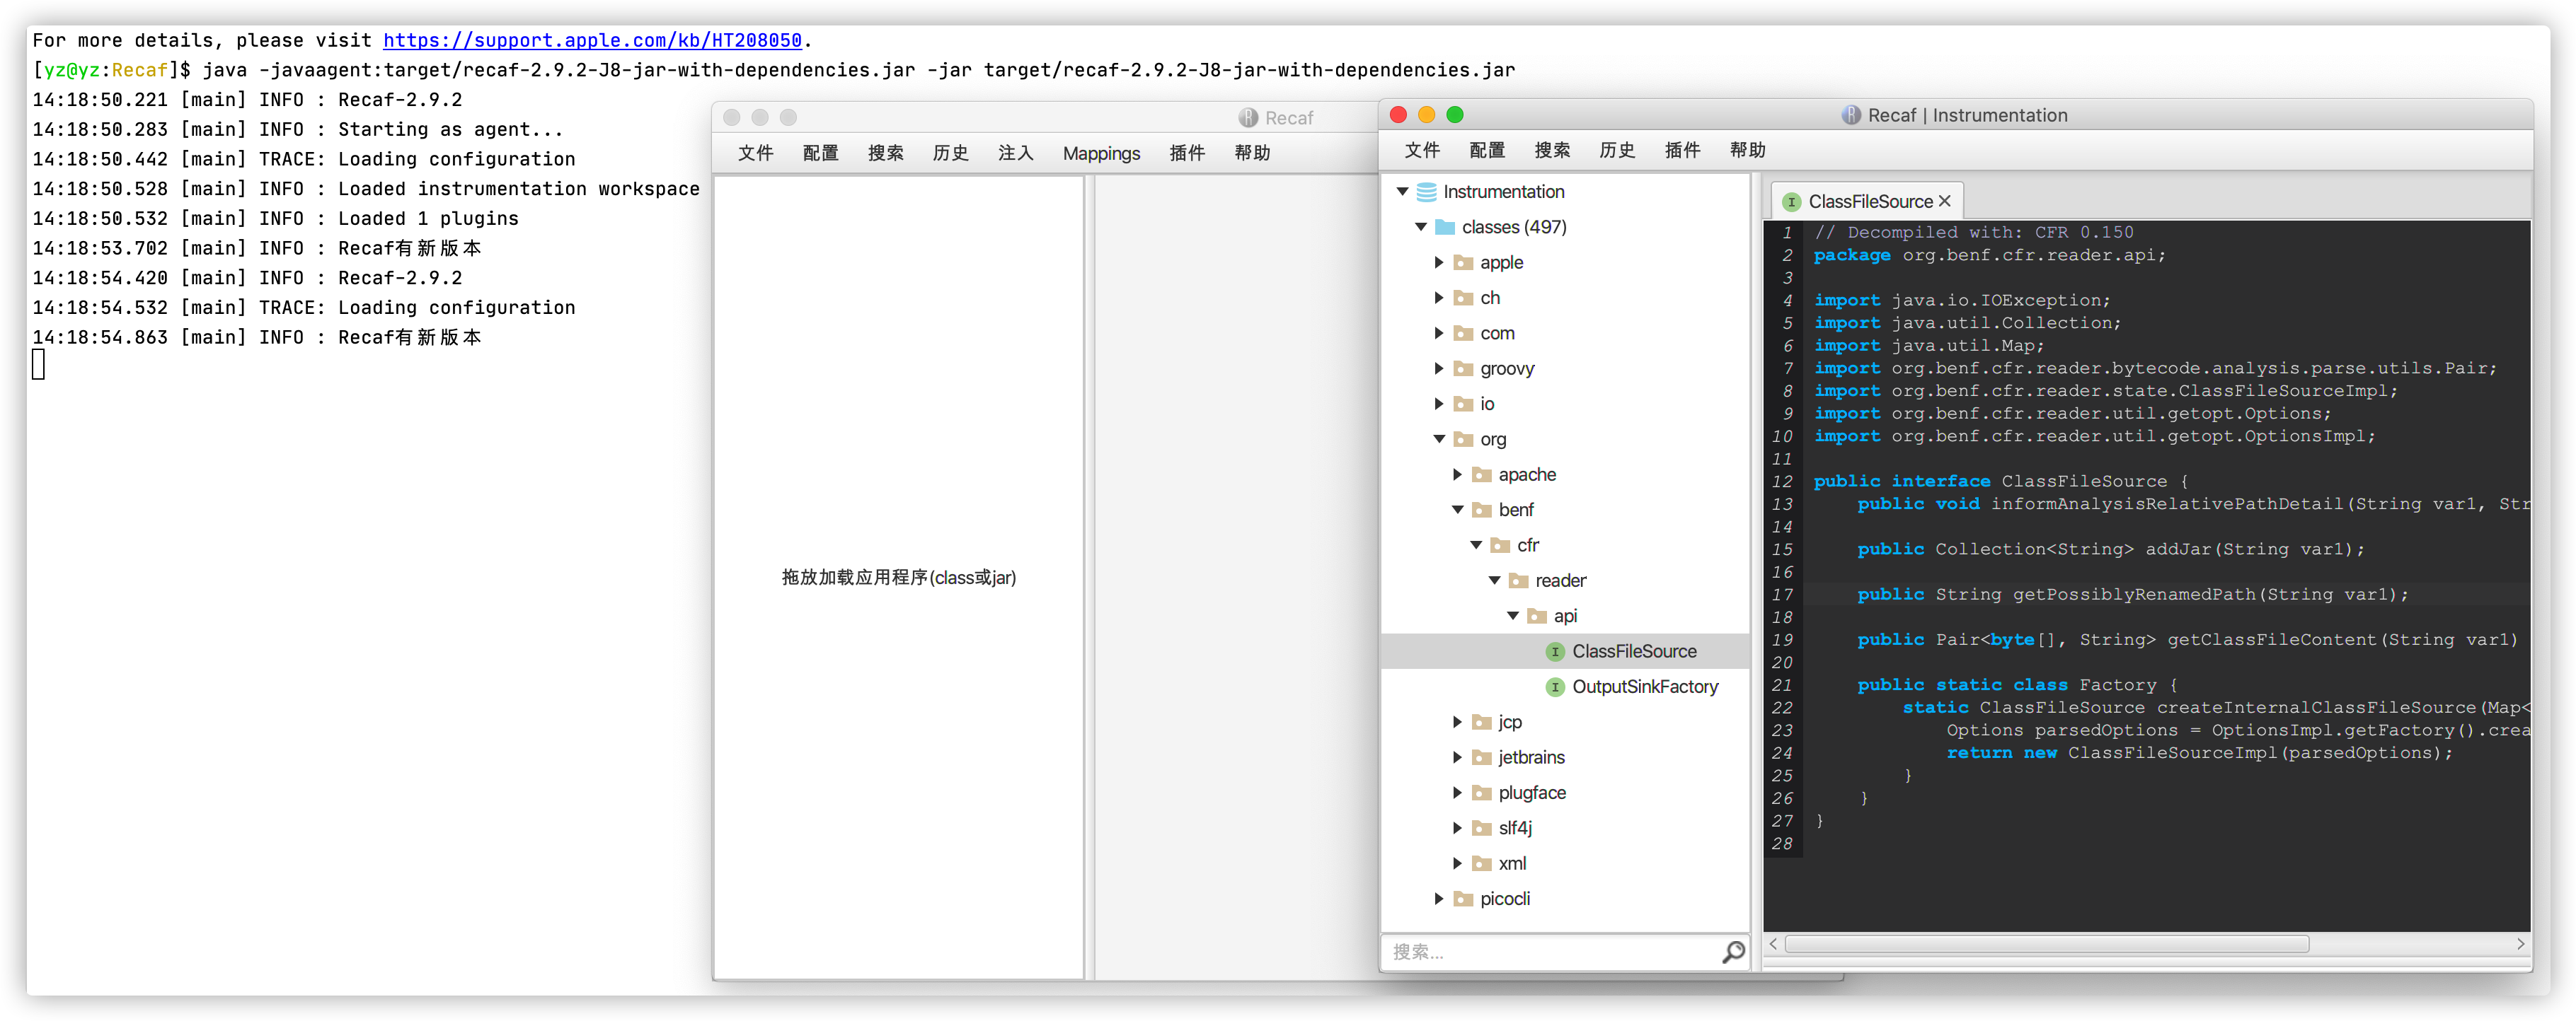This screenshot has width=2576, height=1021.
Task: Close the ClassFileSource tab
Action: point(1944,201)
